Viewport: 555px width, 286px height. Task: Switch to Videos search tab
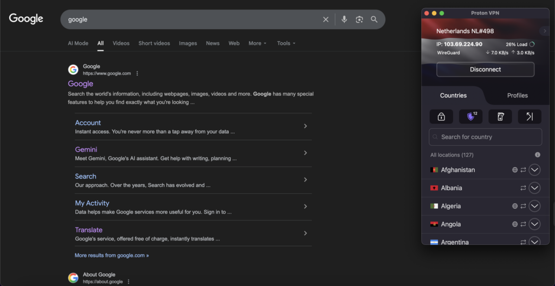click(x=121, y=43)
